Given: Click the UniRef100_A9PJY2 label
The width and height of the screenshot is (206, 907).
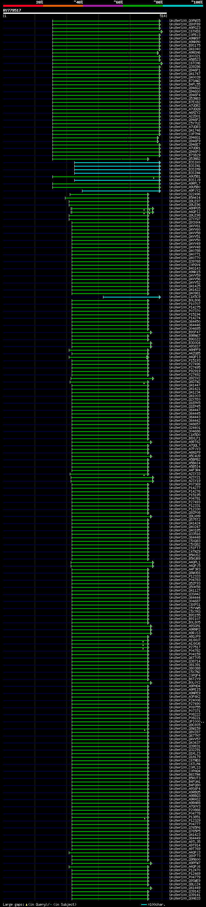Looking at the screenshot, I should click(185, 191).
